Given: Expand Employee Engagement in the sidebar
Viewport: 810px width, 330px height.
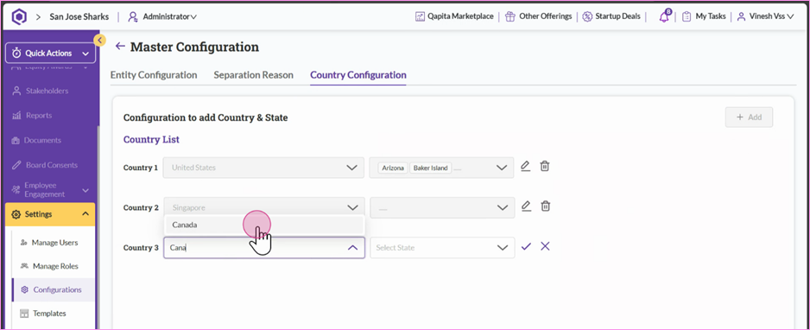Looking at the screenshot, I should pyautogui.click(x=50, y=190).
